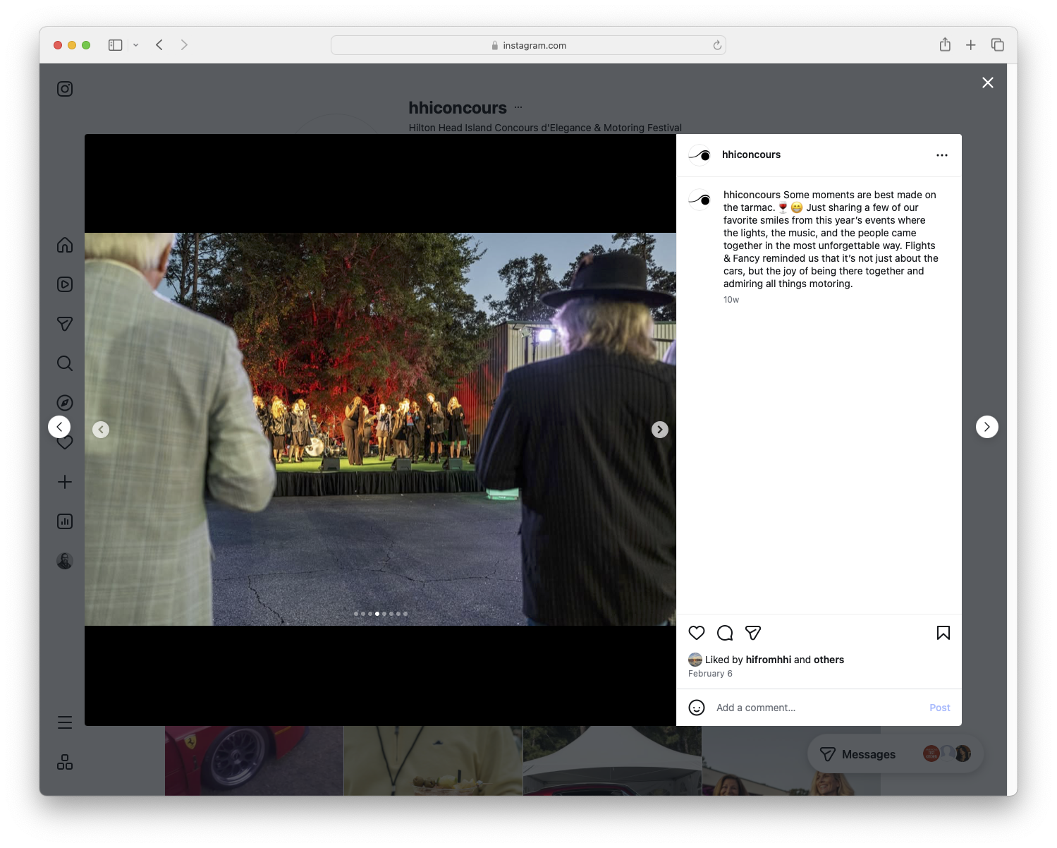Submit comment with the Post button
This screenshot has height=848, width=1057.
pyautogui.click(x=939, y=708)
